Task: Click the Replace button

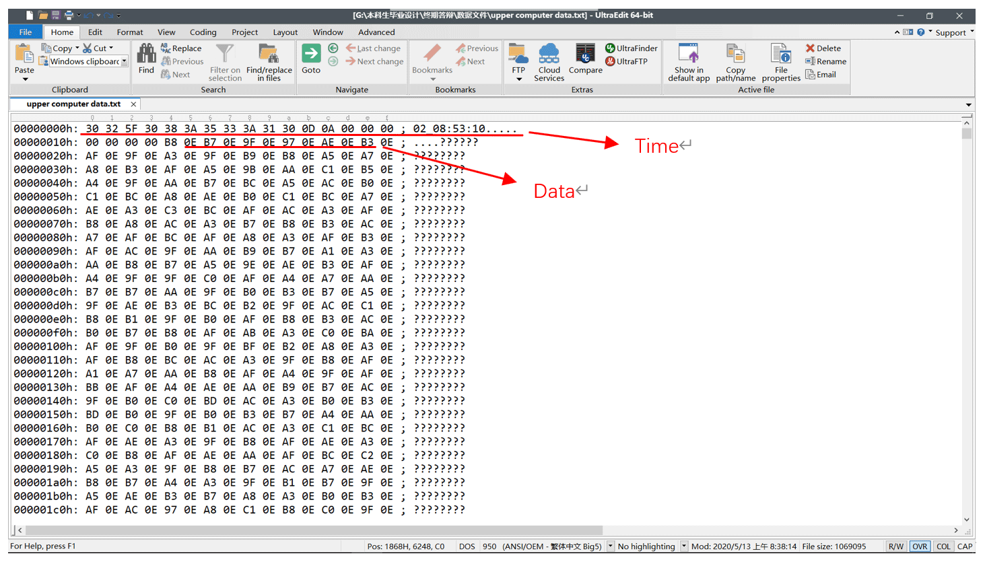Action: coord(181,48)
